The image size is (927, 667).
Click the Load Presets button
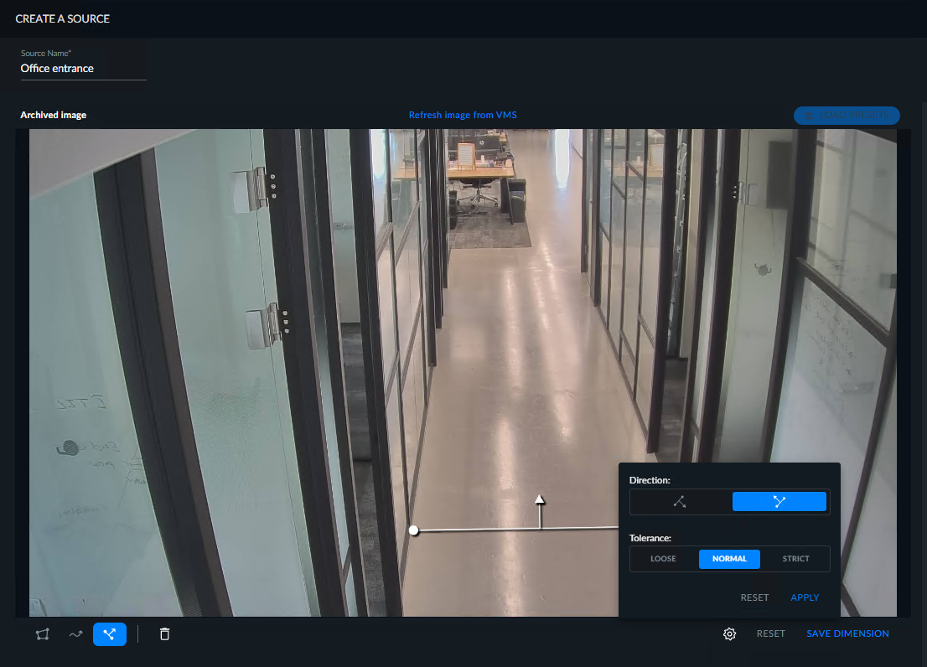[x=847, y=115]
